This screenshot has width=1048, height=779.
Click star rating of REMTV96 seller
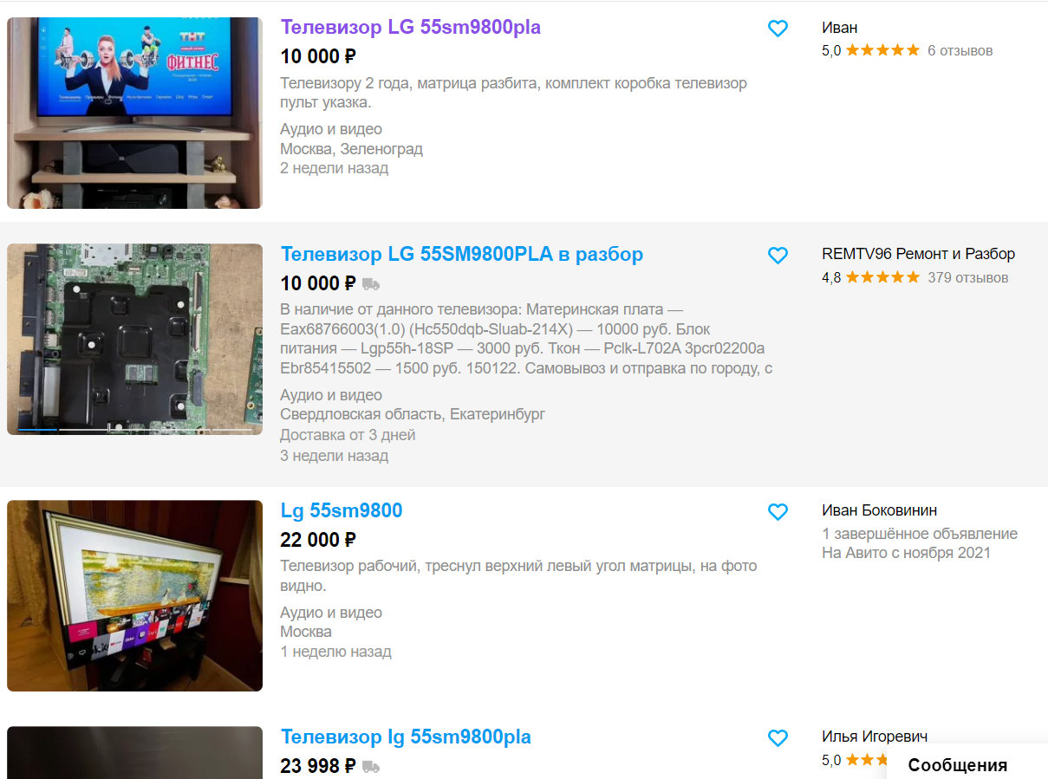click(x=882, y=277)
